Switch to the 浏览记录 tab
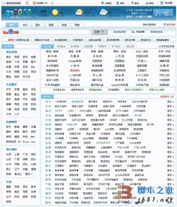The height and width of the screenshot is (207, 177). point(130,46)
